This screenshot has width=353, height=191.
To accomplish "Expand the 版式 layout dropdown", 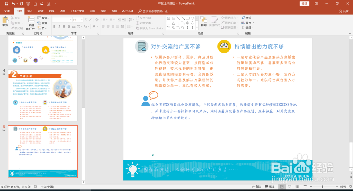I will (43, 18).
